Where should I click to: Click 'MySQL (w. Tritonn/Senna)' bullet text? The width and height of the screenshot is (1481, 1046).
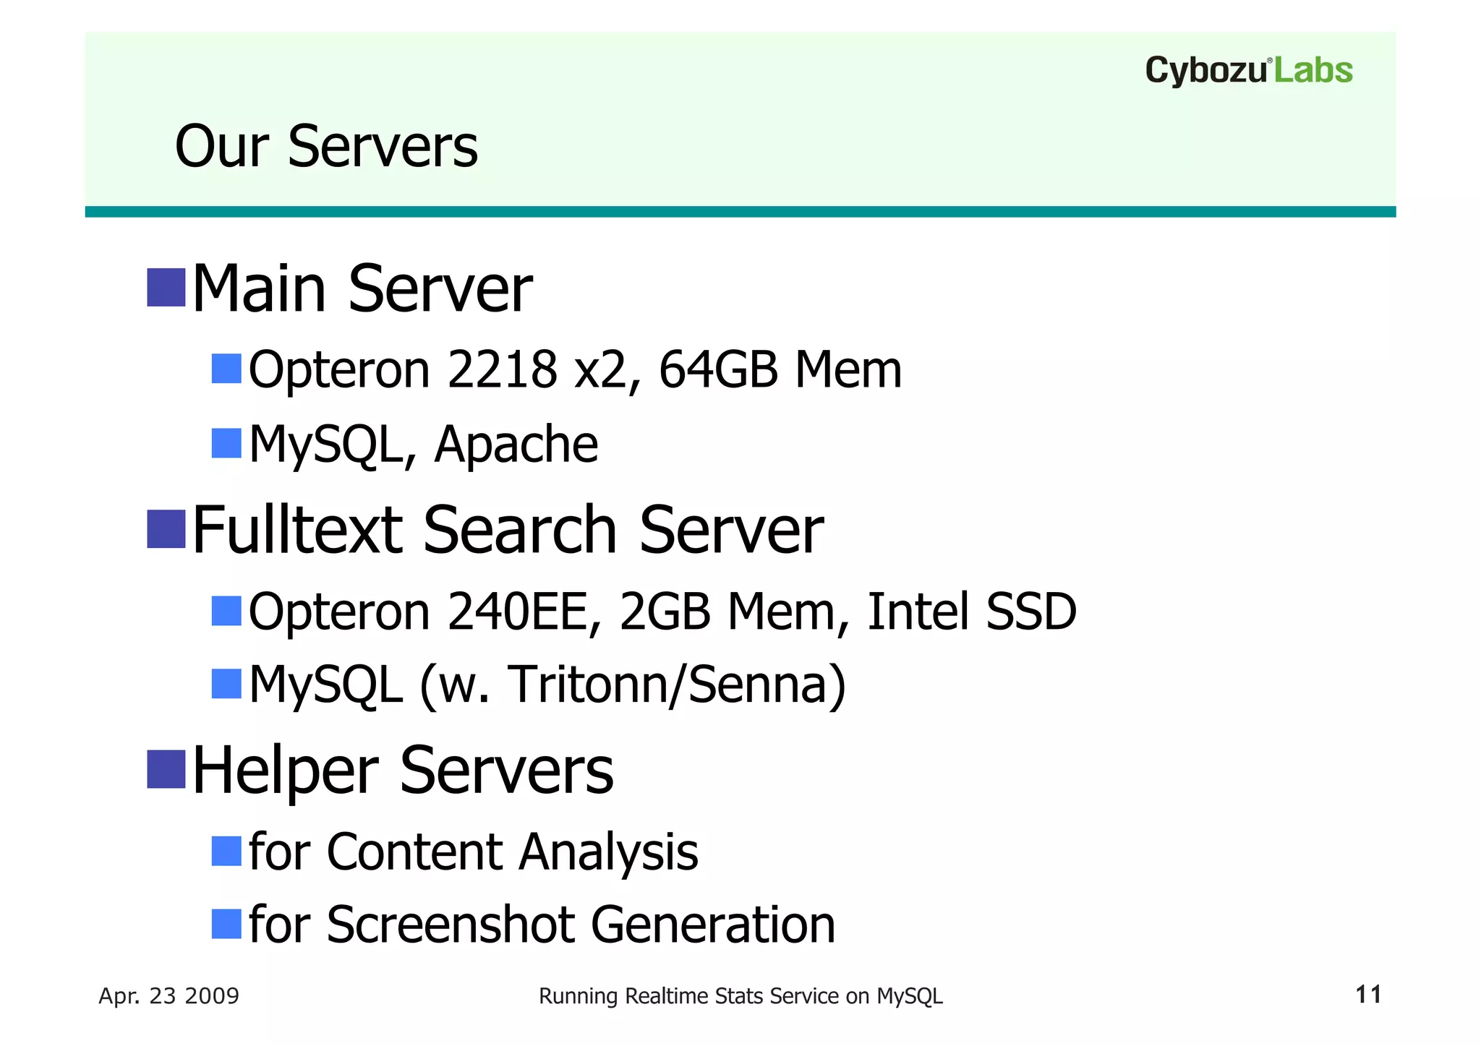coord(547,685)
